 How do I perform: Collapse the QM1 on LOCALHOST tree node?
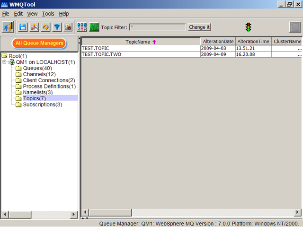[x=4, y=62]
